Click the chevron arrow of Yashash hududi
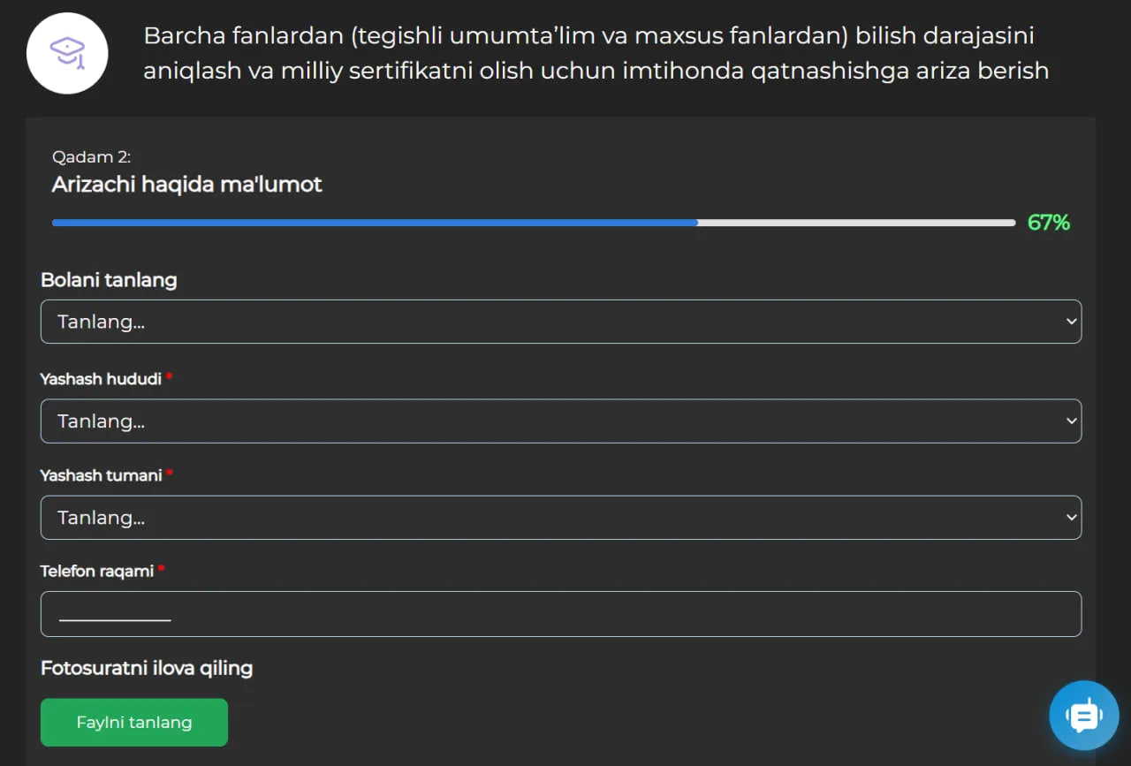The width and height of the screenshot is (1131, 766). pos(1071,421)
